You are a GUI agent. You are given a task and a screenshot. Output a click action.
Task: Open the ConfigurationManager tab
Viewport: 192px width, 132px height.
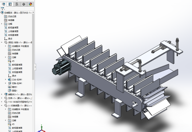point(17,4)
